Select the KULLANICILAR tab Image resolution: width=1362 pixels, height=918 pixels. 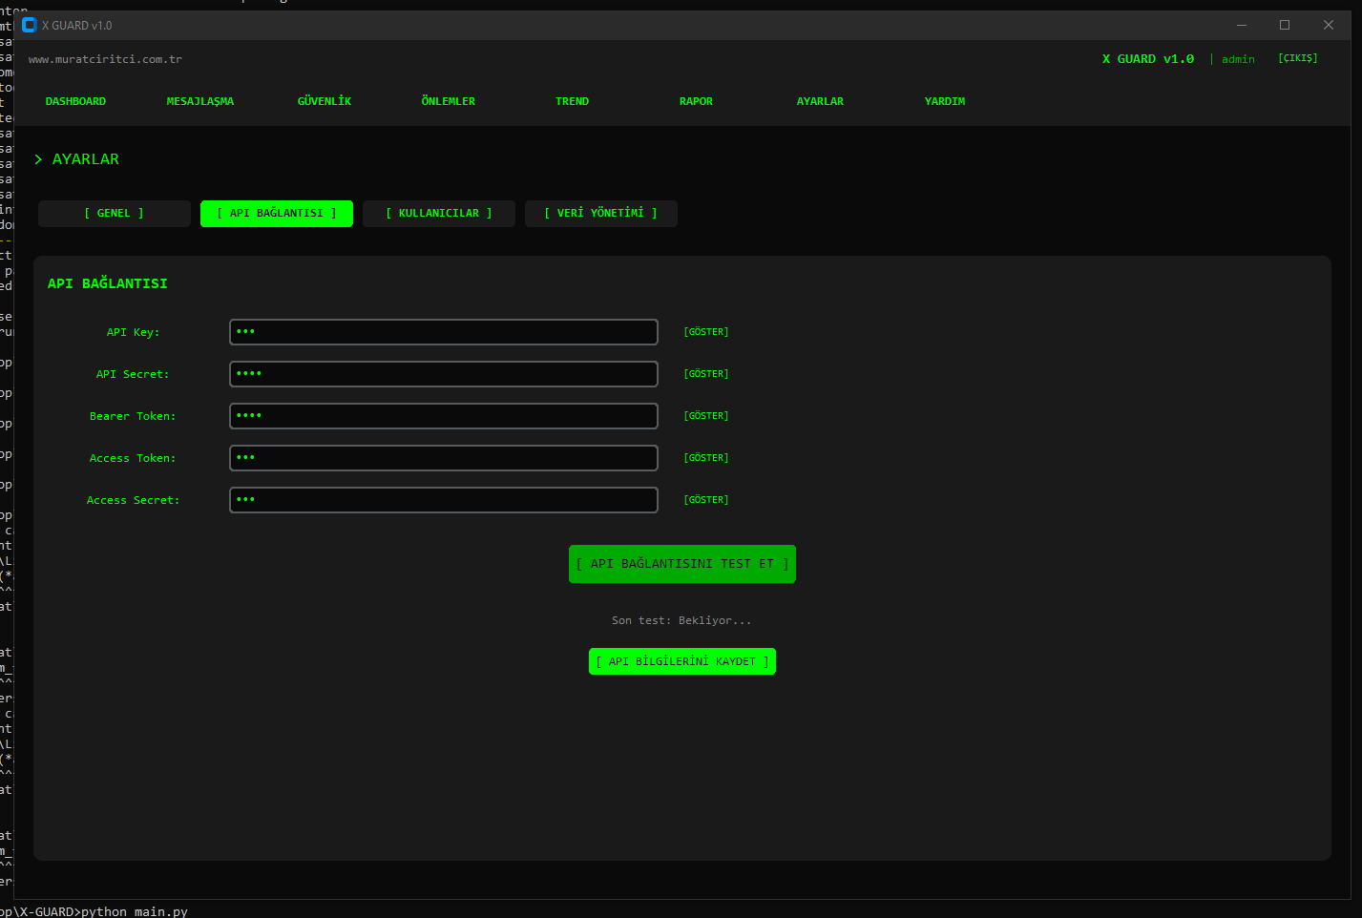(439, 214)
